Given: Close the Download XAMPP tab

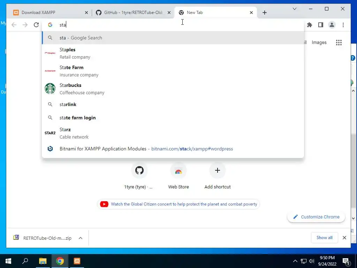Looking at the screenshot, I should pyautogui.click(x=86, y=13).
